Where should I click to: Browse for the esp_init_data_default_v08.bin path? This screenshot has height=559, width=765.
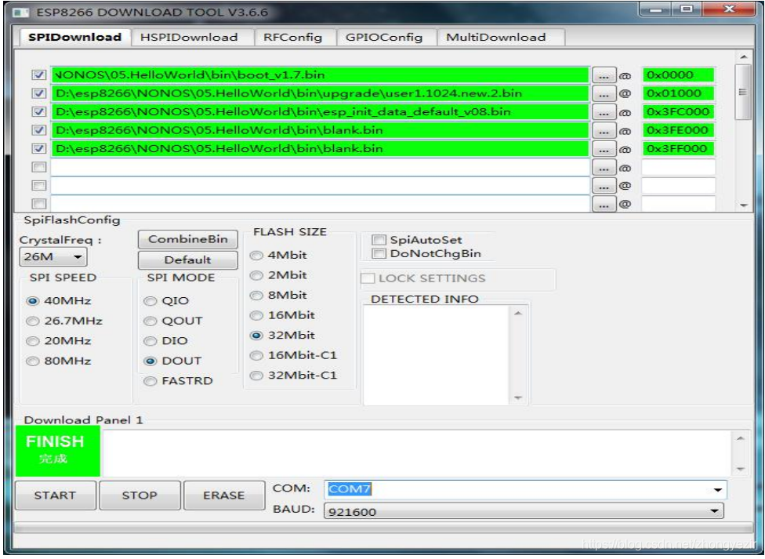(x=604, y=113)
